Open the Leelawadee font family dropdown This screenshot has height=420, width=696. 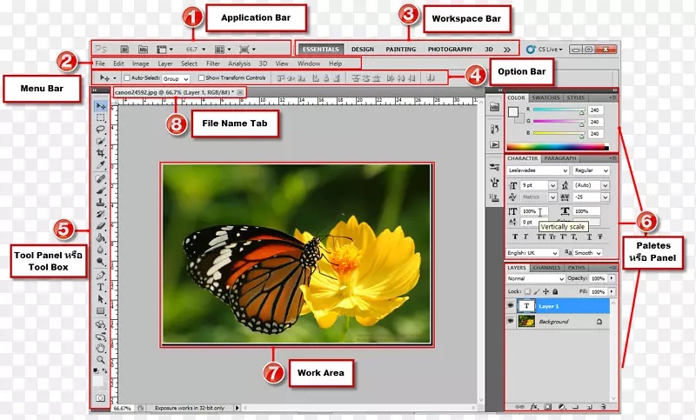click(538, 170)
